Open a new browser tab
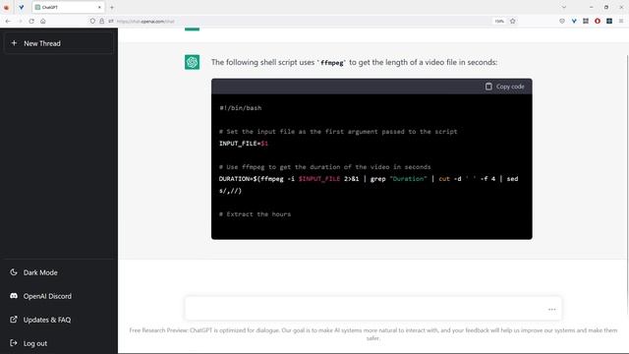This screenshot has height=354, width=629. (112, 7)
